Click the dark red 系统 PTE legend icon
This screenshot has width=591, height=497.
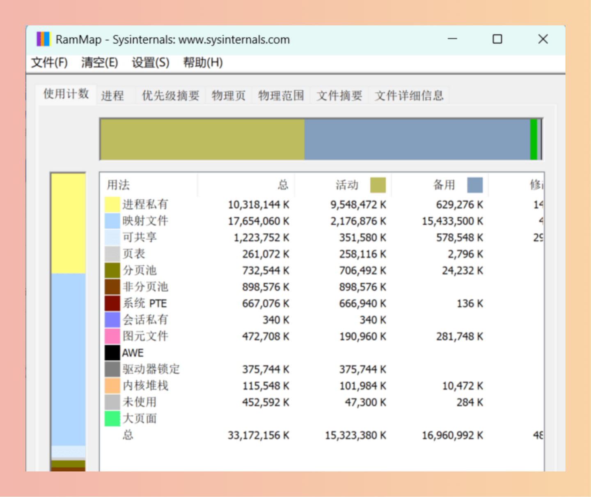(x=112, y=303)
